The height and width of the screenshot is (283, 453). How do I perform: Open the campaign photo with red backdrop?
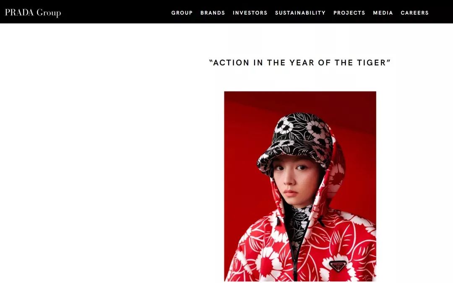pos(300,186)
